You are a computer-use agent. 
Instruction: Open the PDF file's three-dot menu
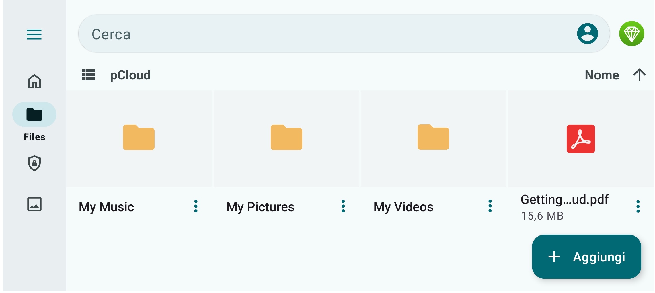click(x=638, y=206)
